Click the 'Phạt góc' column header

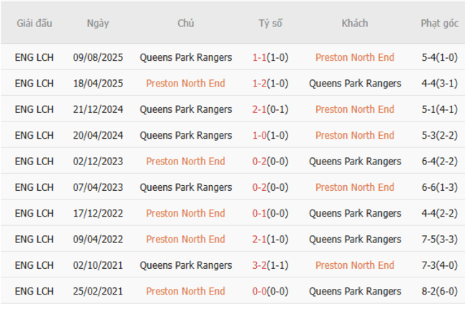click(439, 23)
